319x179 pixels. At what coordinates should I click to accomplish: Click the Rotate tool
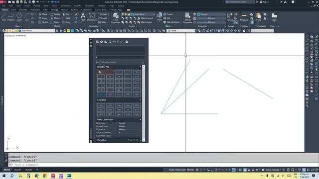click(55, 14)
